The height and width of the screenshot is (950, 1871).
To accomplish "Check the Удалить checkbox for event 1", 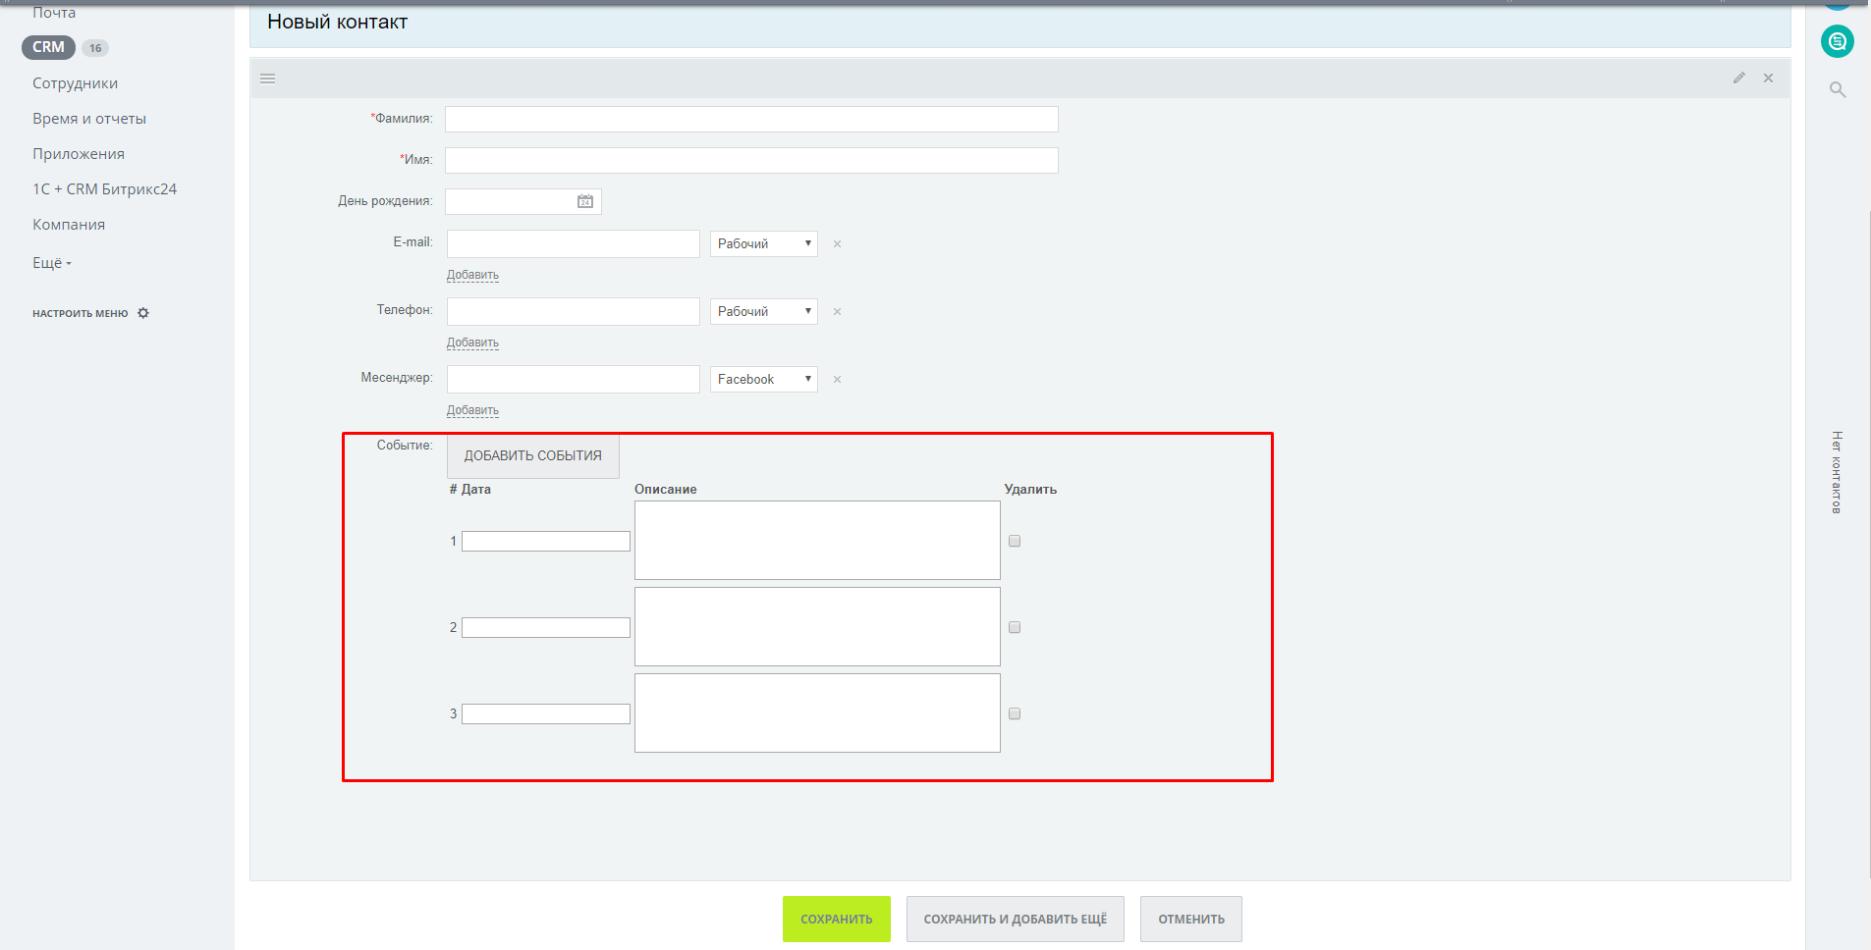I will 1015,541.
